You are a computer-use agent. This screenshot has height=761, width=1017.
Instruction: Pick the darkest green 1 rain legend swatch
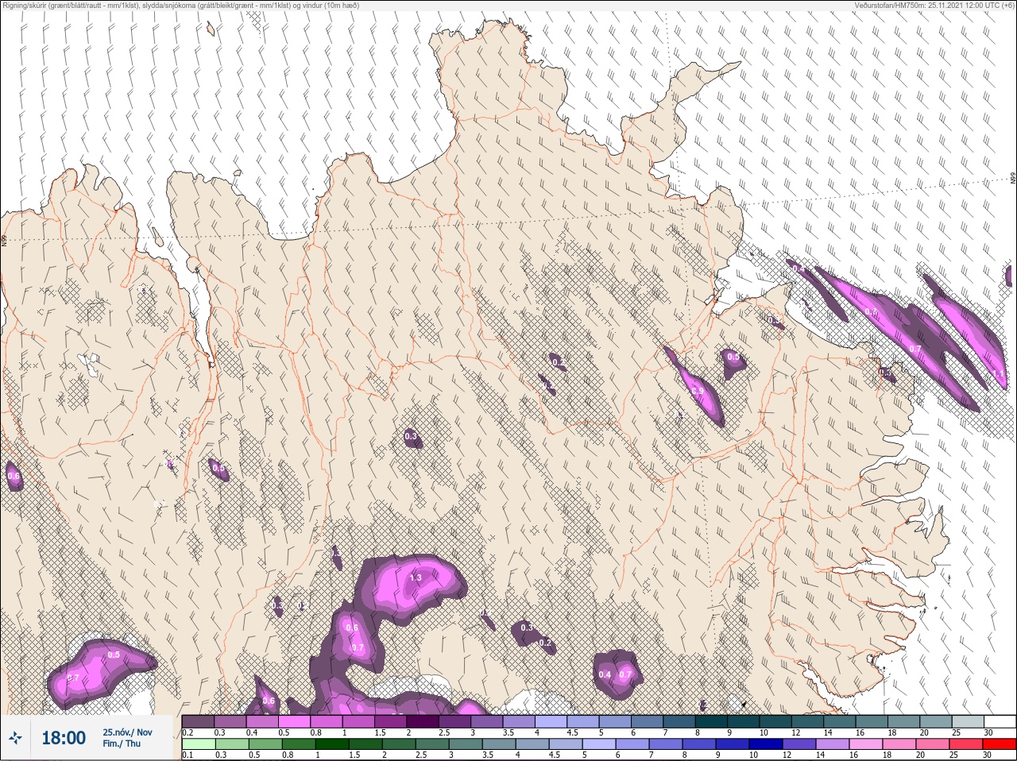331,744
